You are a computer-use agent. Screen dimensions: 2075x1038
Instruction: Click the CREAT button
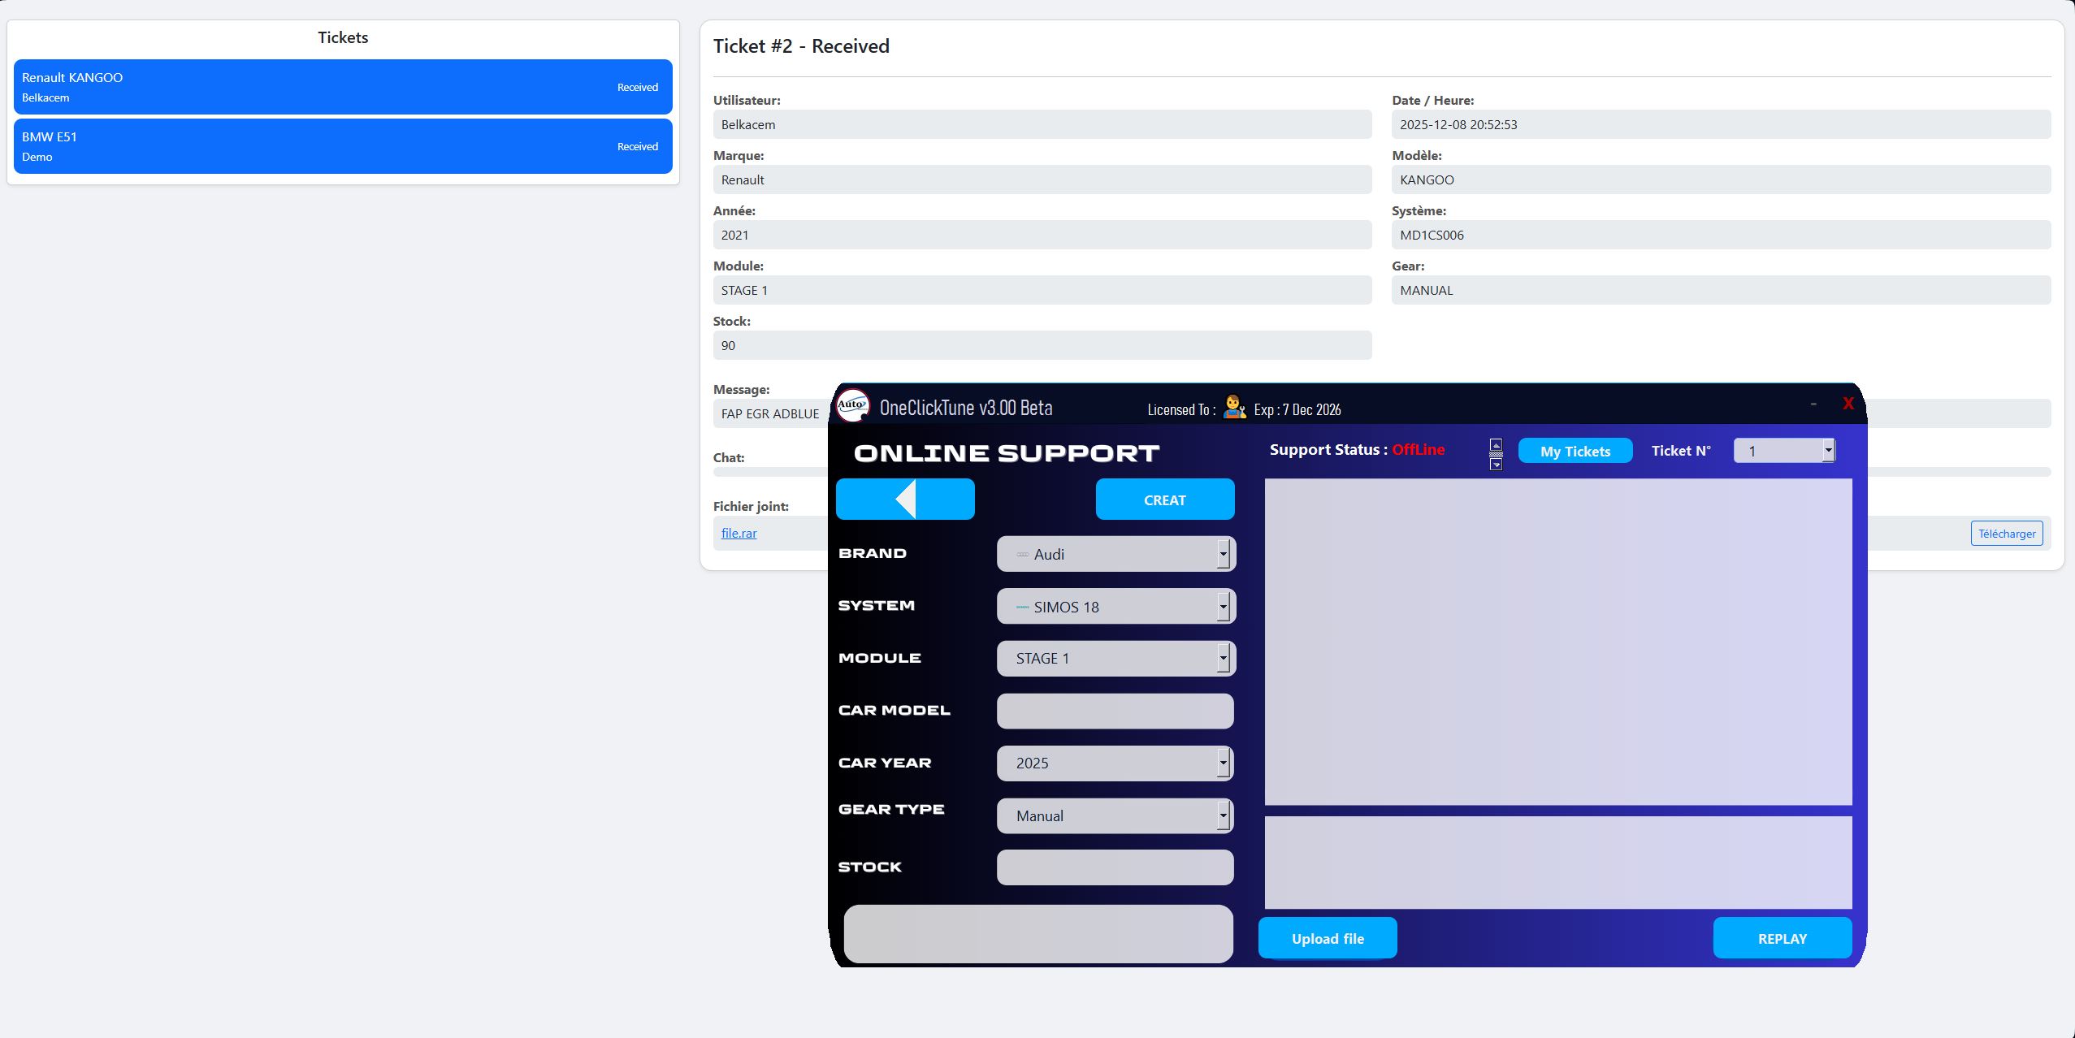point(1164,500)
